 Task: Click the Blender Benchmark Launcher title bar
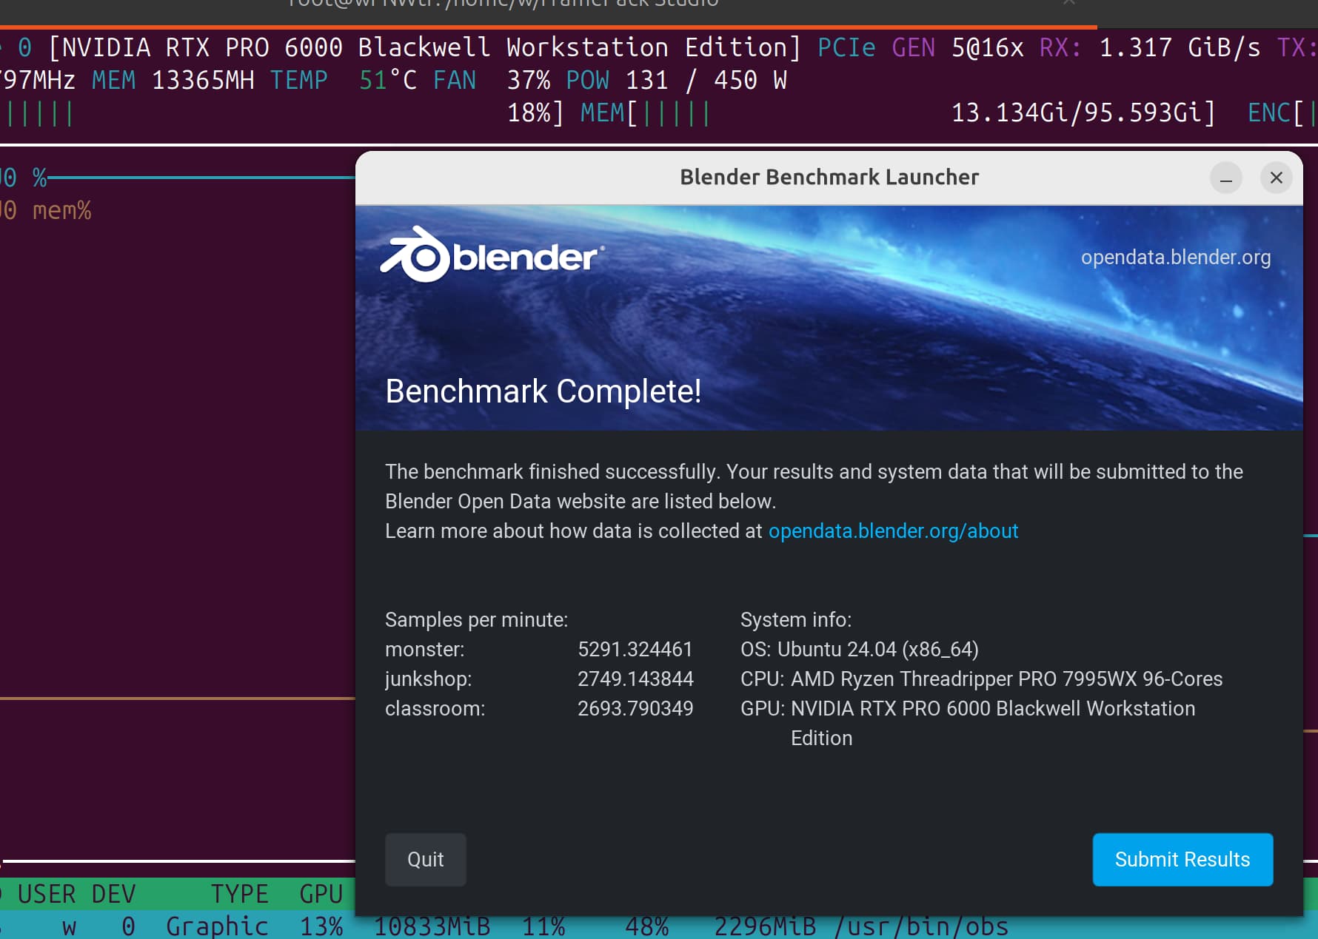coord(829,178)
